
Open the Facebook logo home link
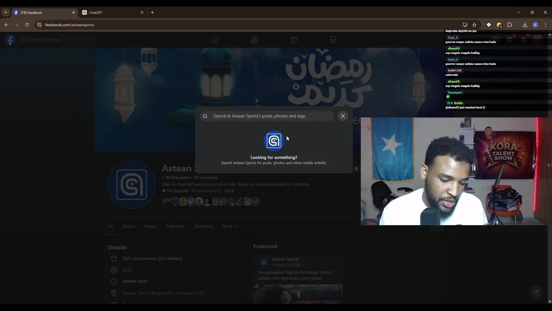pos(10,40)
